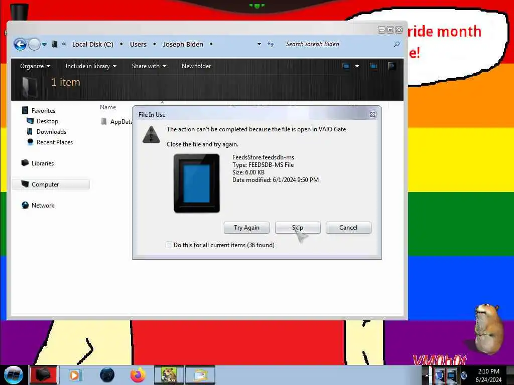Click the Users breadcrumb
This screenshot has height=385, width=514.
point(138,44)
